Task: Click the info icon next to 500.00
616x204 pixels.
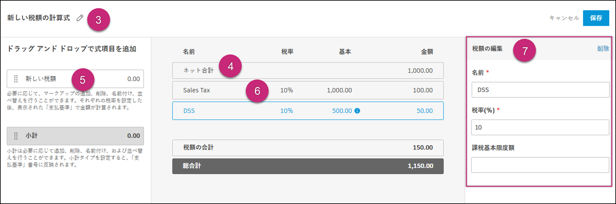Action: (357, 111)
